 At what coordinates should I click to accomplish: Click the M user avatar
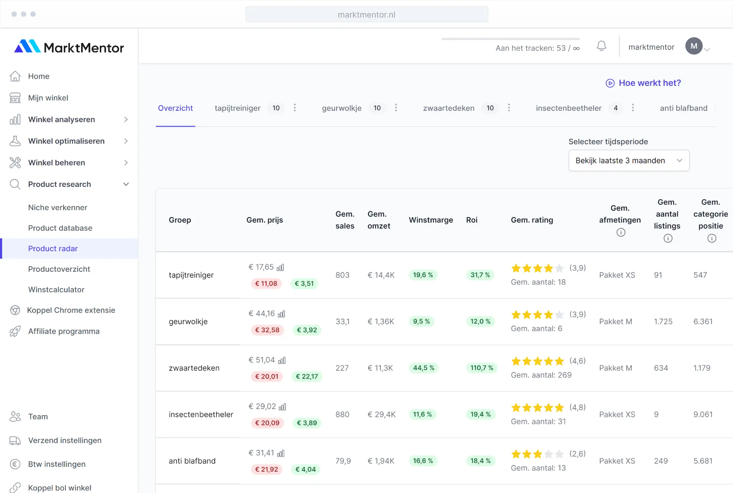pos(694,46)
